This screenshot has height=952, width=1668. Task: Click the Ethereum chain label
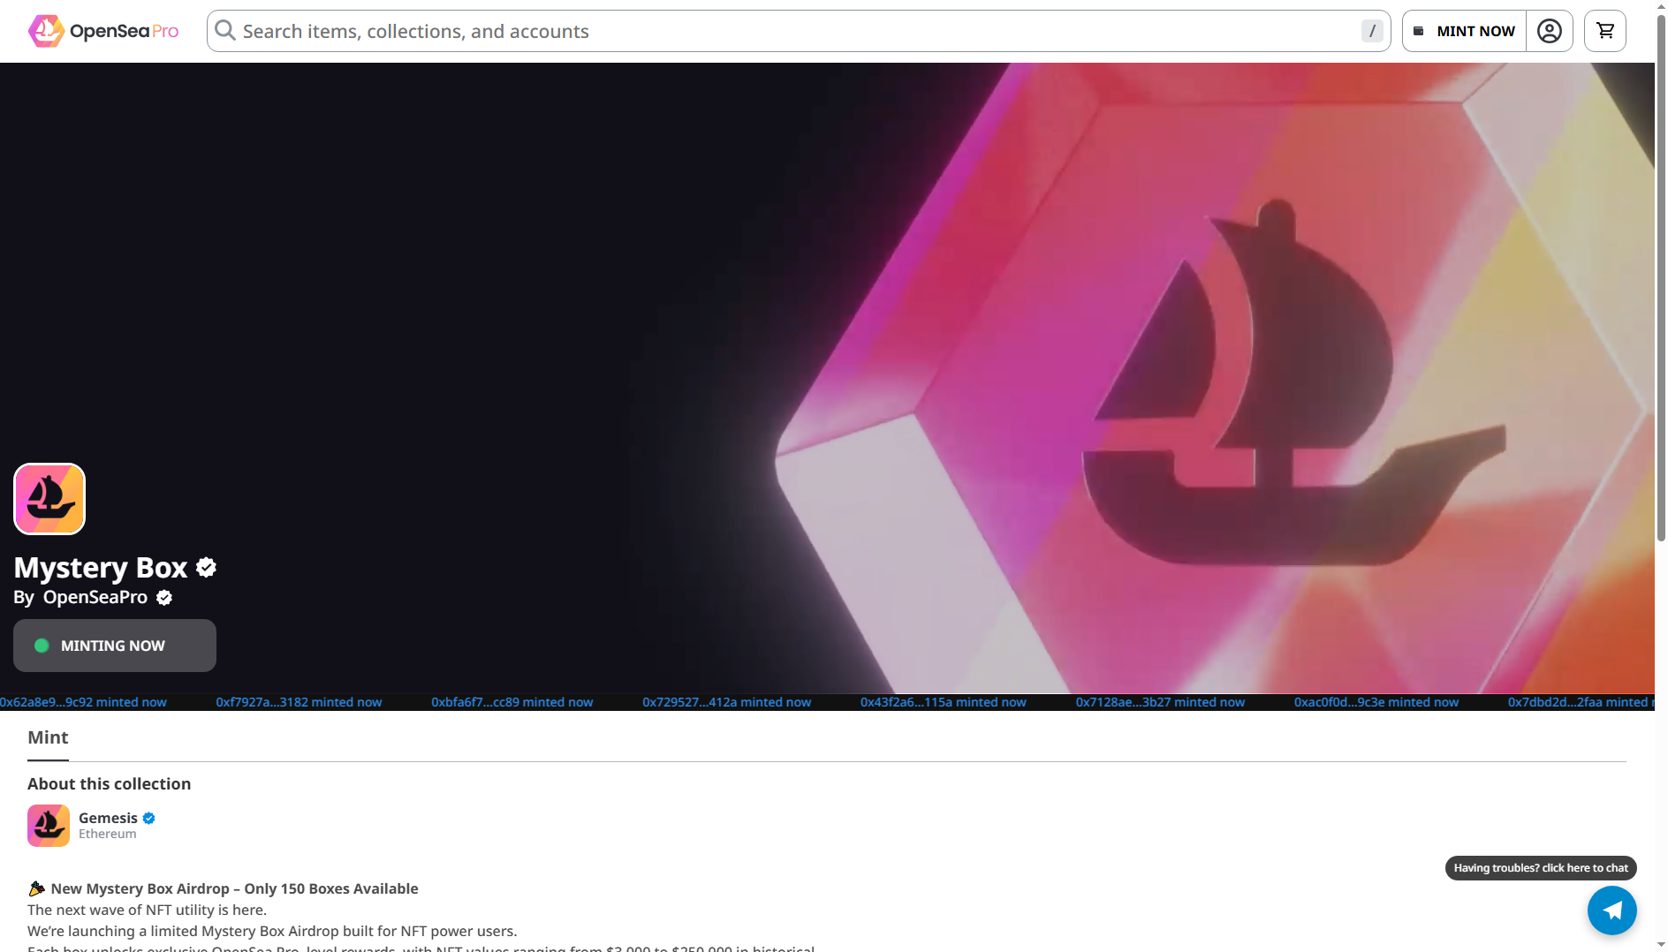[108, 834]
